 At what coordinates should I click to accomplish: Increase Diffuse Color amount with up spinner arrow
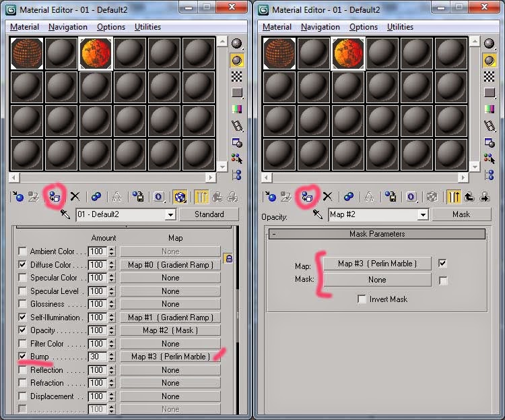[x=111, y=262]
